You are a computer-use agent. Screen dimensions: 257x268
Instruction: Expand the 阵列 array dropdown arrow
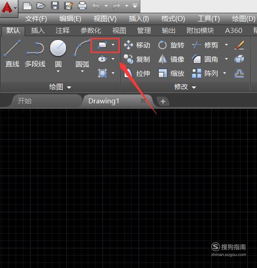225,73
